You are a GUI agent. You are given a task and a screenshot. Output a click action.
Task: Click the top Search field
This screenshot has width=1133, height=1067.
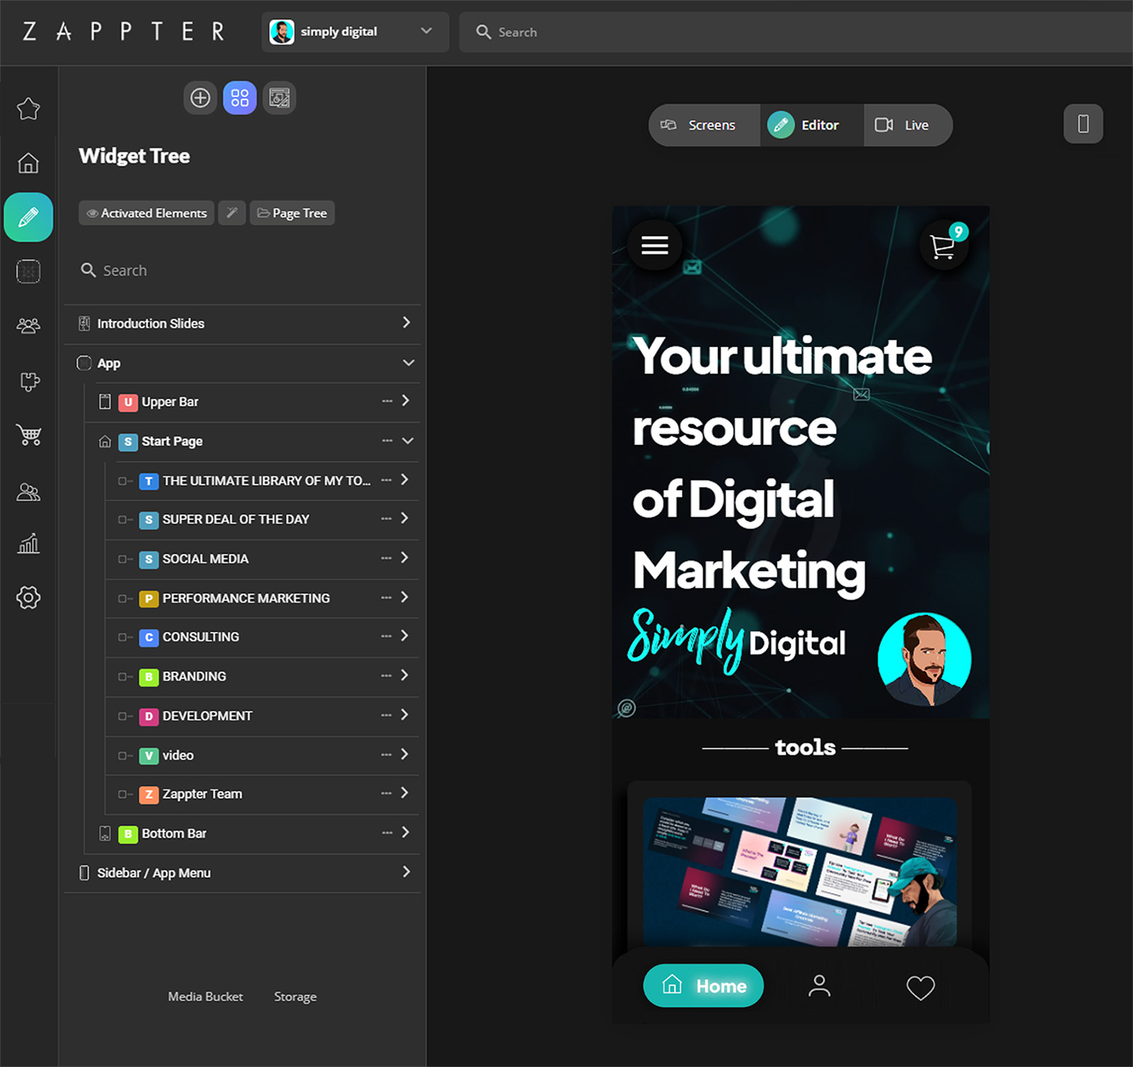pos(796,32)
